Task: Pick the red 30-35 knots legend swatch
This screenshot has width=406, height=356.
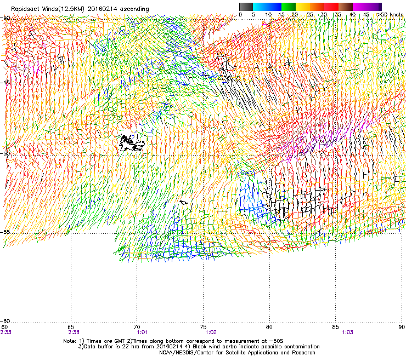Action: point(331,7)
